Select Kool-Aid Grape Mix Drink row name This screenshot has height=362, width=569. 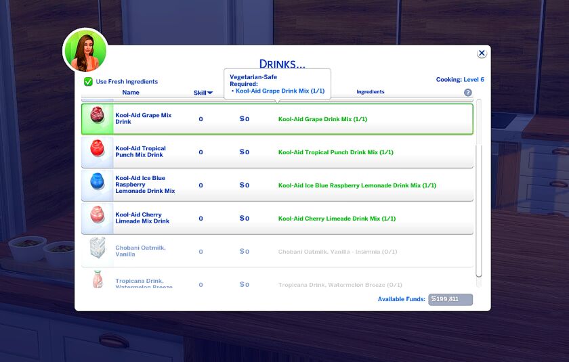(144, 118)
